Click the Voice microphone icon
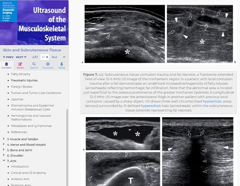Image resolution: width=240 pixels, height=186 pixels. [62, 64]
